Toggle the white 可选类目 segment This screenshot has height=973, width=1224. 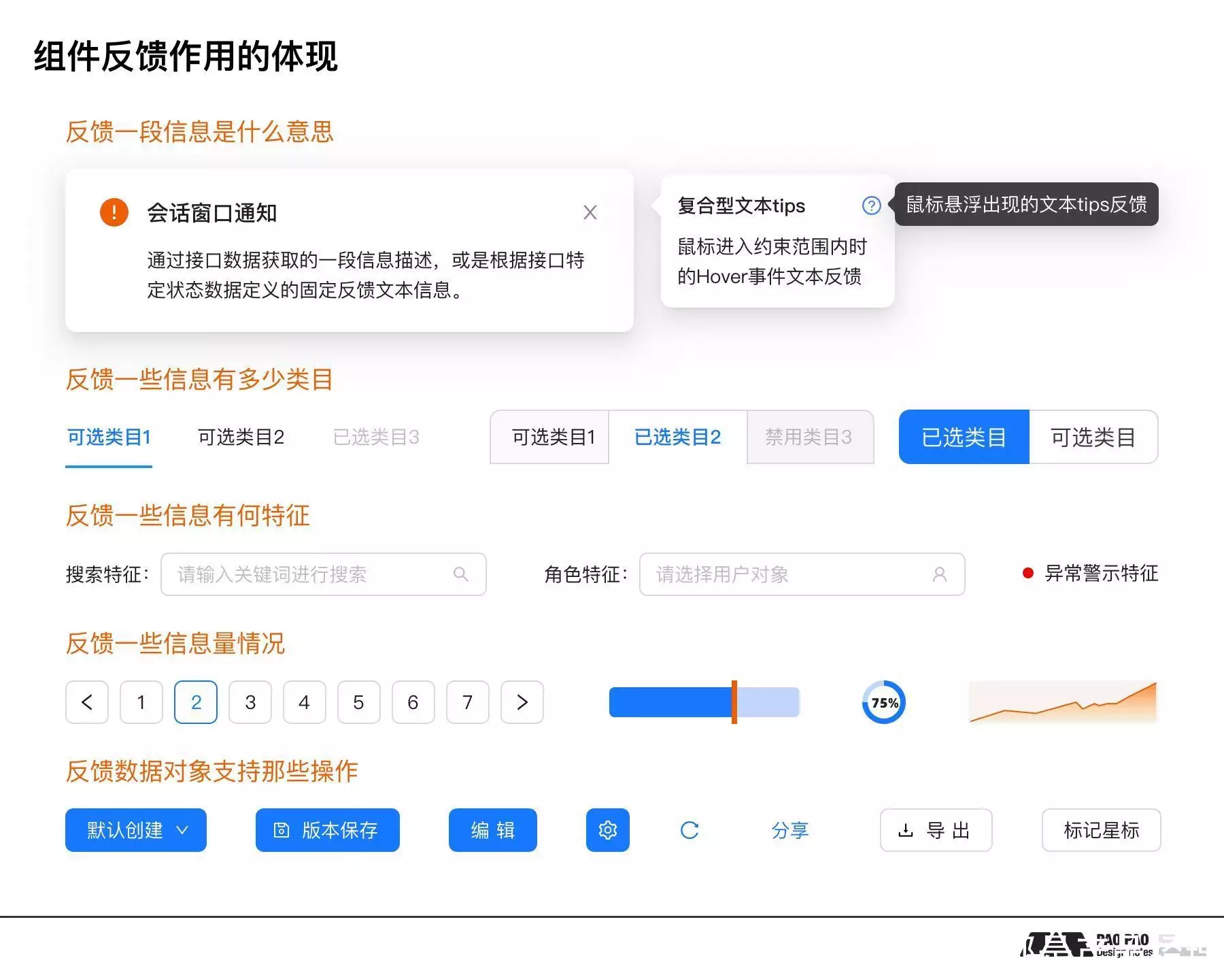[1093, 437]
